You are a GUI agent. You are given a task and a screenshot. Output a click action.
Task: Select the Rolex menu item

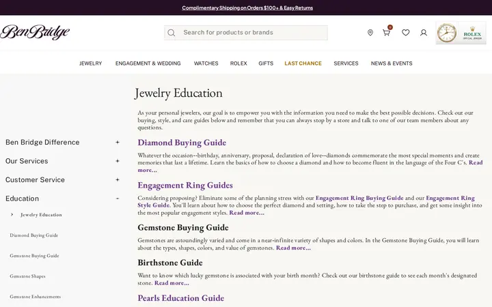pyautogui.click(x=238, y=63)
